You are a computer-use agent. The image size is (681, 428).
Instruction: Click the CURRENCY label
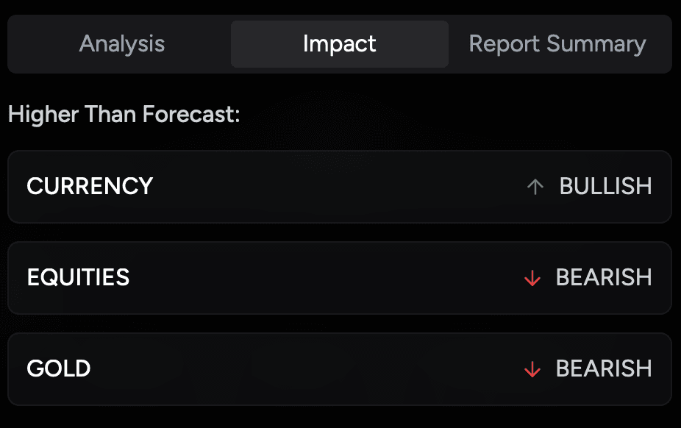tap(90, 186)
